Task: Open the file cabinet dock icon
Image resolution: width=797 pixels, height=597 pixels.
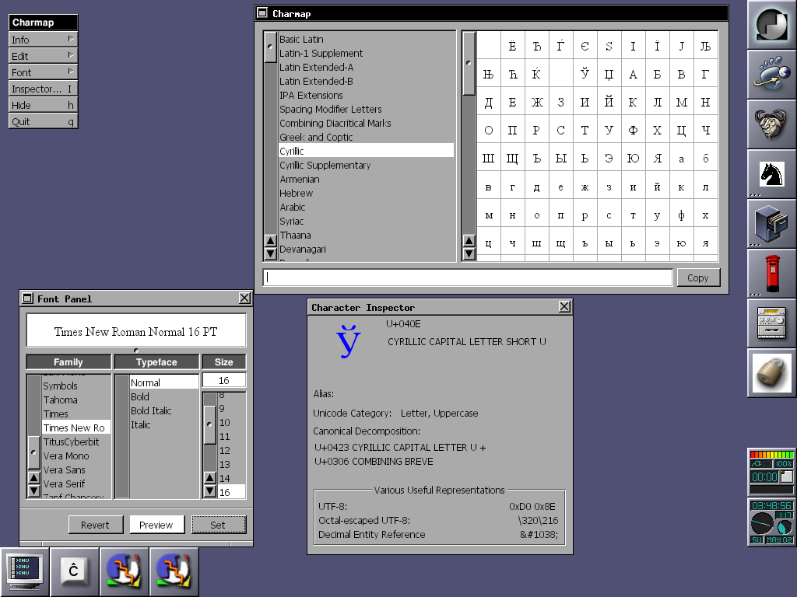Action: pyautogui.click(x=771, y=224)
